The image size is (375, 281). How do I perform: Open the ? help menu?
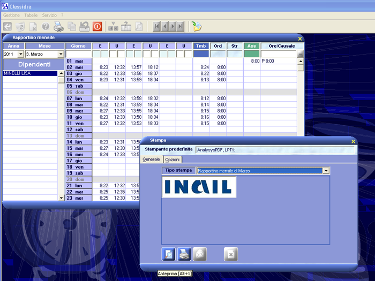62,15
